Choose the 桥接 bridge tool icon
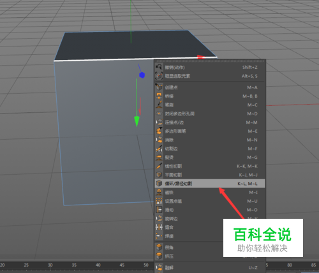The height and width of the screenshot is (273, 319). [x=159, y=96]
